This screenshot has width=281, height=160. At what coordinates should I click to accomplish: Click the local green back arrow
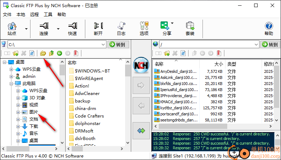click(x=59, y=53)
